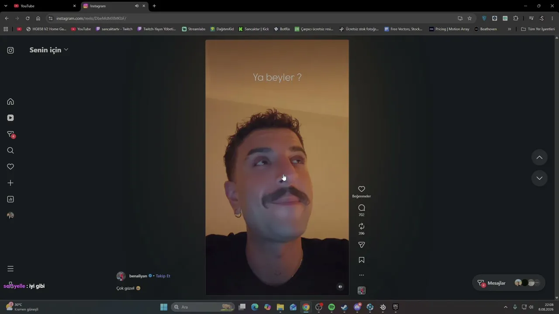Open the dashboard chart icon in sidebar
Image resolution: width=559 pixels, height=314 pixels.
tap(10, 199)
